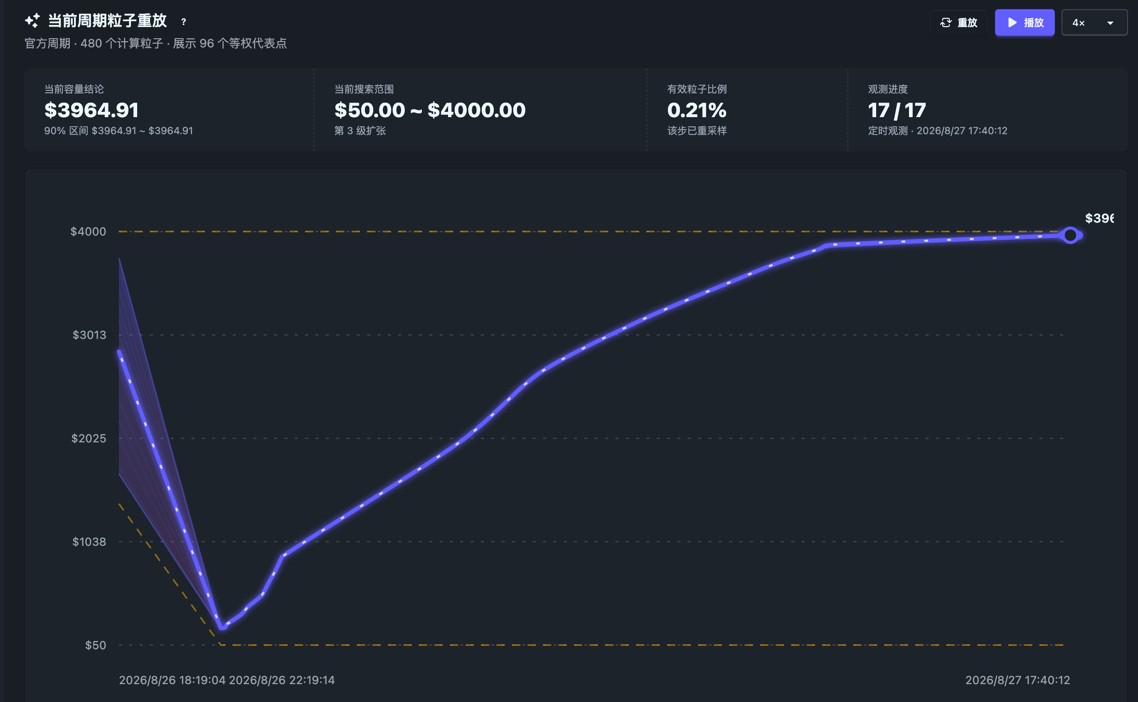Viewport: 1138px width, 702px height.
Task: Click the 当前周期粒子重放 title
Action: (107, 21)
